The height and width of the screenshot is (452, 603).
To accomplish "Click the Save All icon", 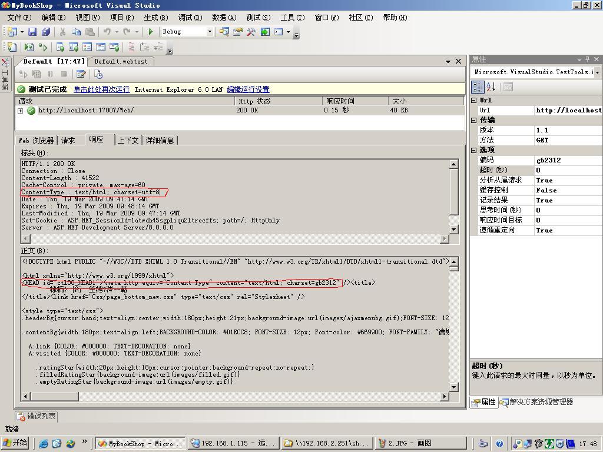I will (46, 32).
